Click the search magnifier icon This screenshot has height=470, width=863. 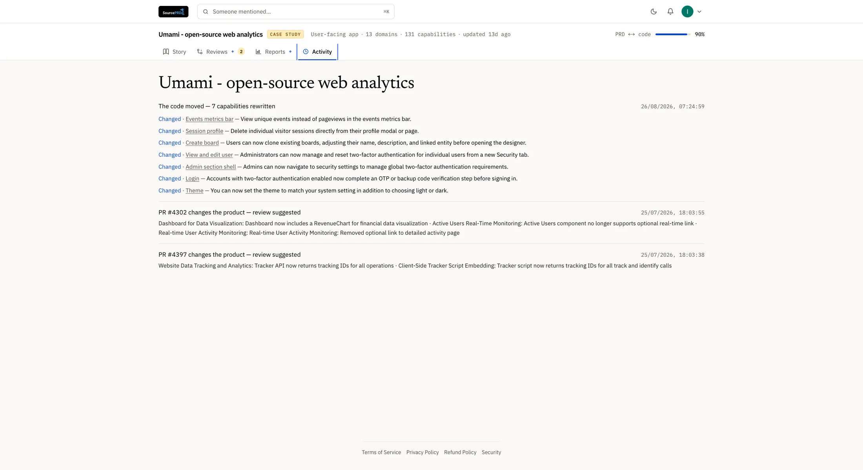(206, 12)
